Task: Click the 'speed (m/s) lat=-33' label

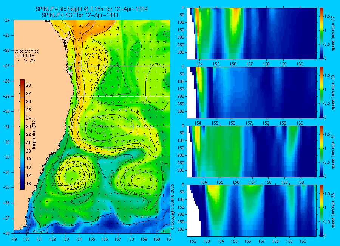Action: (x=334, y=211)
